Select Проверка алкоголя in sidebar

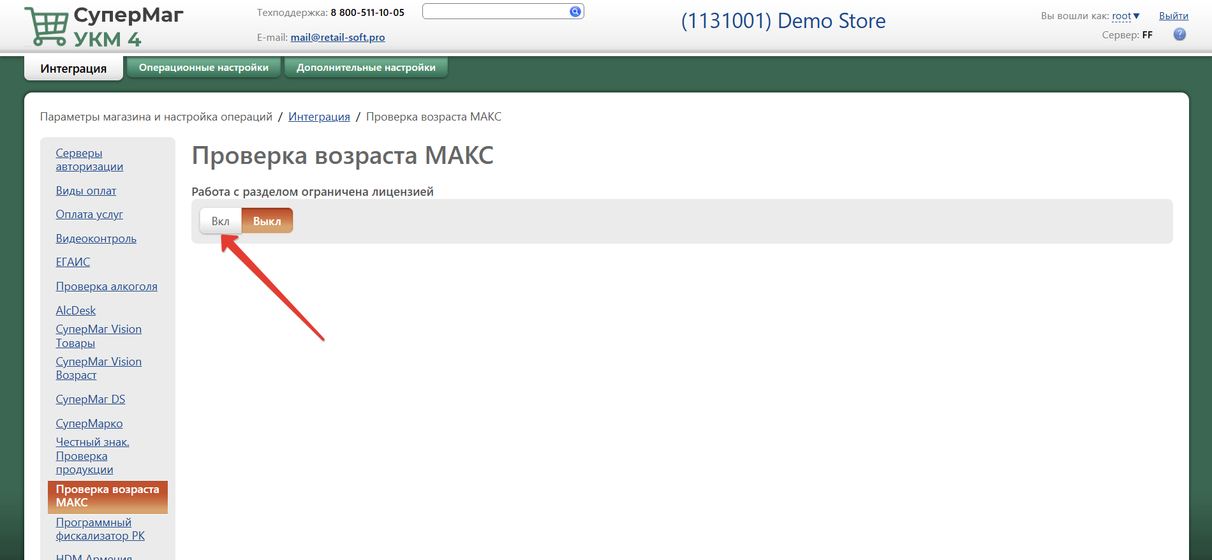[106, 286]
